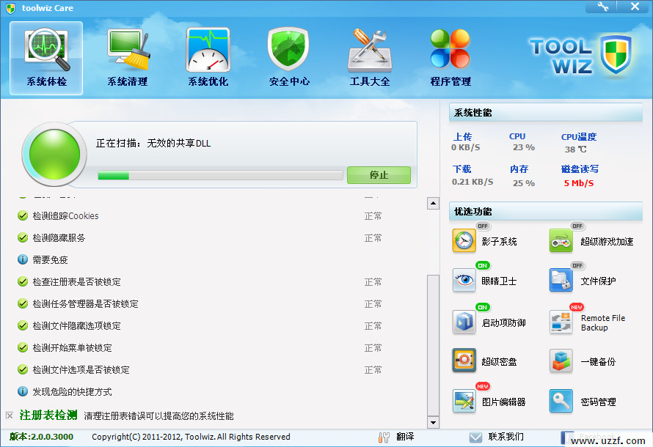The height and width of the screenshot is (447, 653).
Task: Open the 工具大全 tools tab
Action: coord(370,58)
